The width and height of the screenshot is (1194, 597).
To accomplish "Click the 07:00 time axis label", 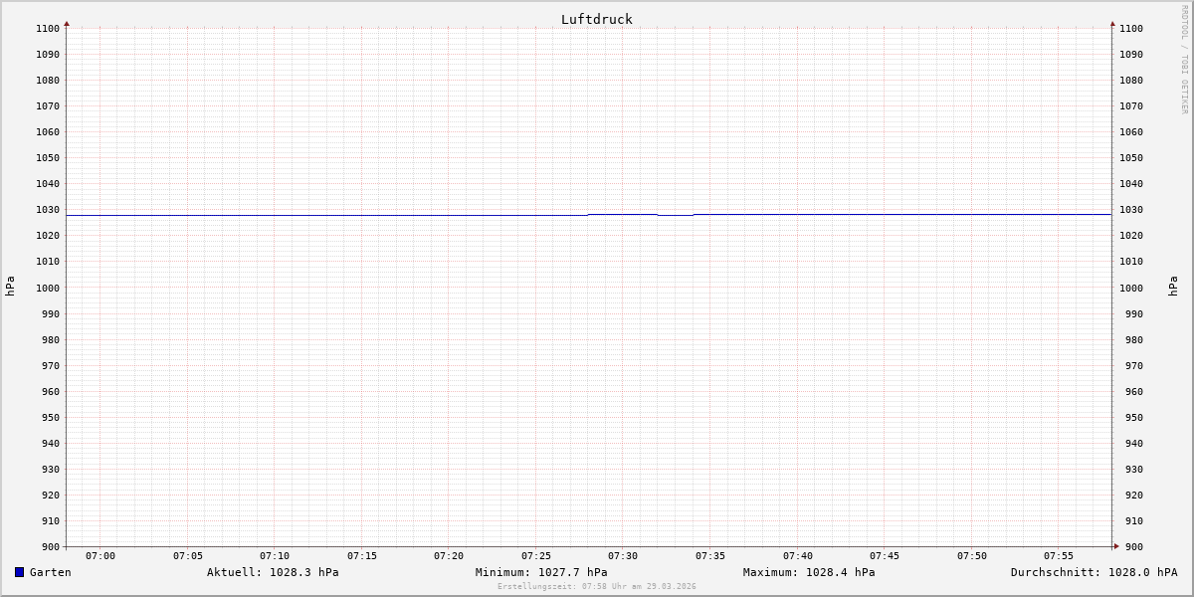I will click(100, 556).
